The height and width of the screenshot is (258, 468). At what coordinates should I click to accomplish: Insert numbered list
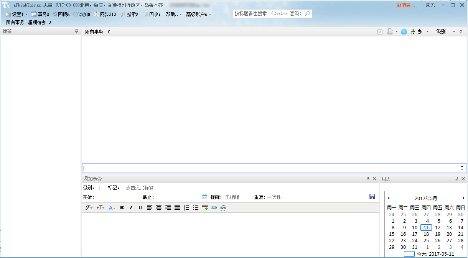tap(186, 208)
